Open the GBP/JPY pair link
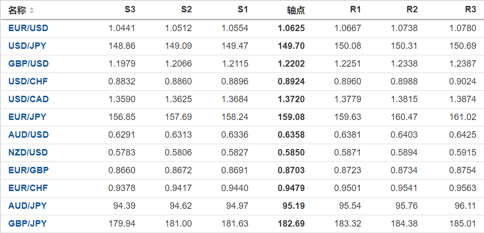The image size is (484, 233). 27,224
